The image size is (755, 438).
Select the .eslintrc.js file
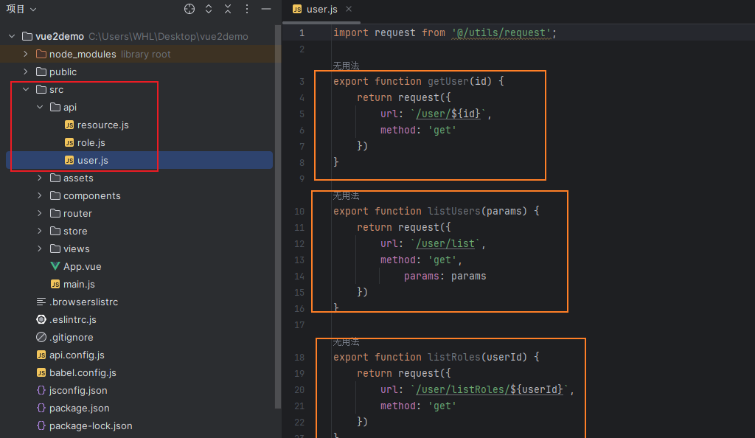(73, 319)
